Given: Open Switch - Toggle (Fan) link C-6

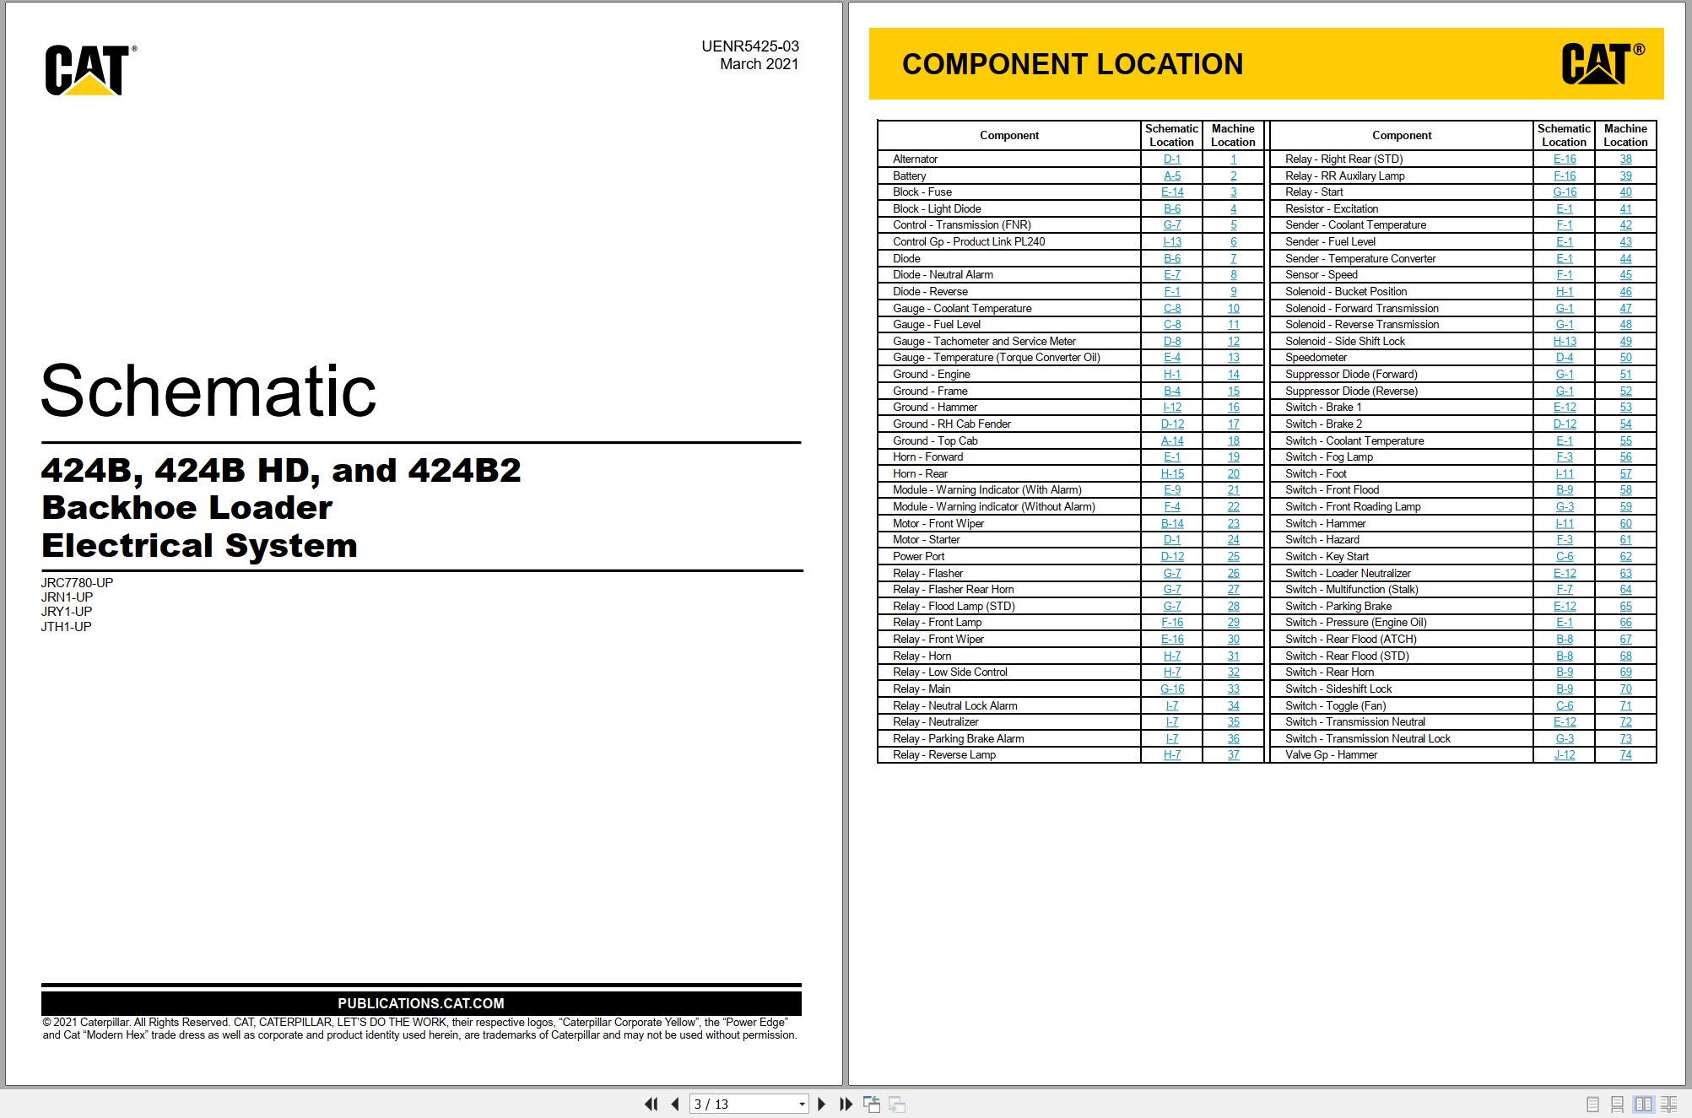Looking at the screenshot, I should point(1565,705).
